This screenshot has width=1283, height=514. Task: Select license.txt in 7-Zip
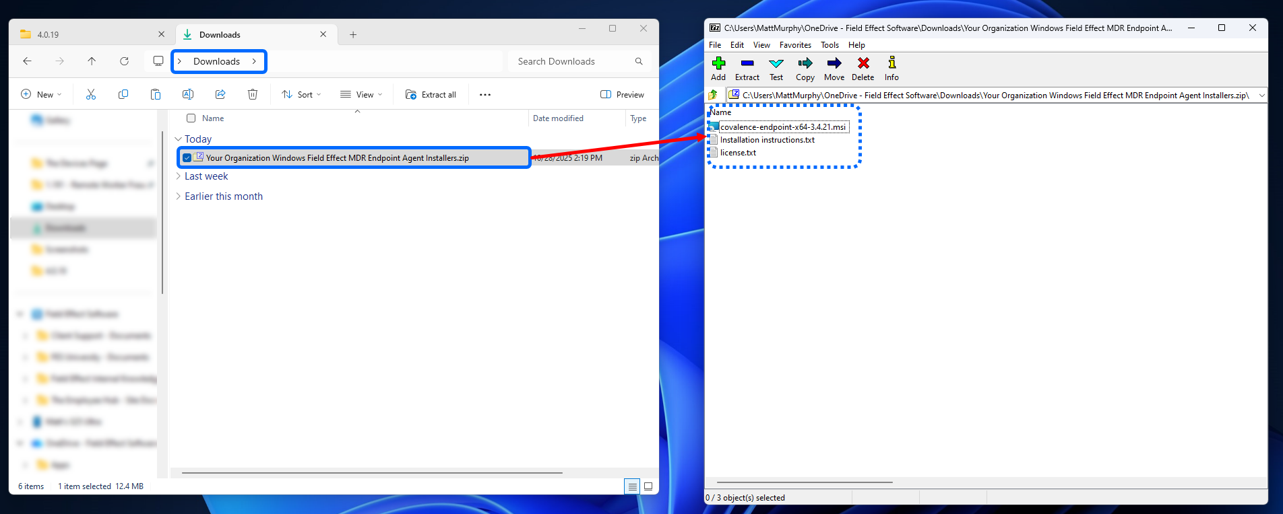point(738,153)
